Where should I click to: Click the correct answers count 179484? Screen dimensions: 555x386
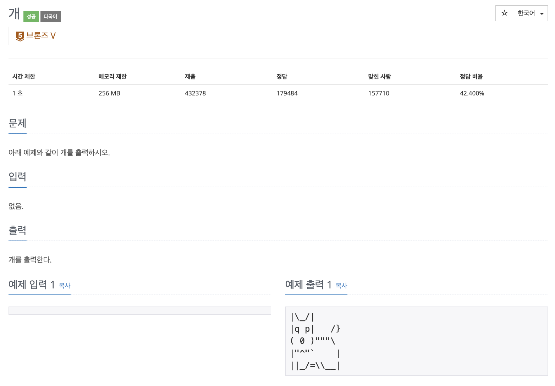point(287,93)
